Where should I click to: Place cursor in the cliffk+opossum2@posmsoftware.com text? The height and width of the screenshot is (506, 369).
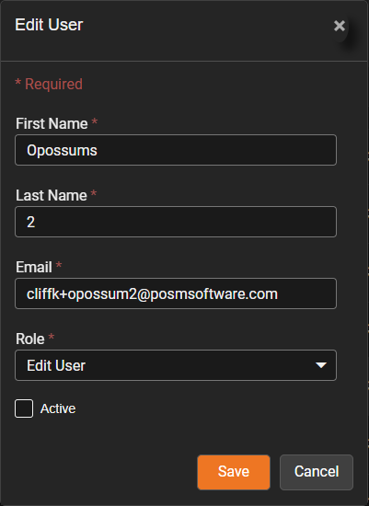click(152, 294)
